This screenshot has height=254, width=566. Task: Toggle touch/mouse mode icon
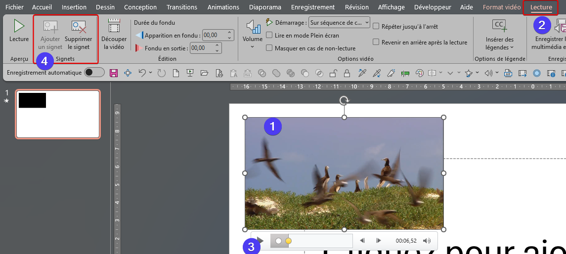click(128, 73)
